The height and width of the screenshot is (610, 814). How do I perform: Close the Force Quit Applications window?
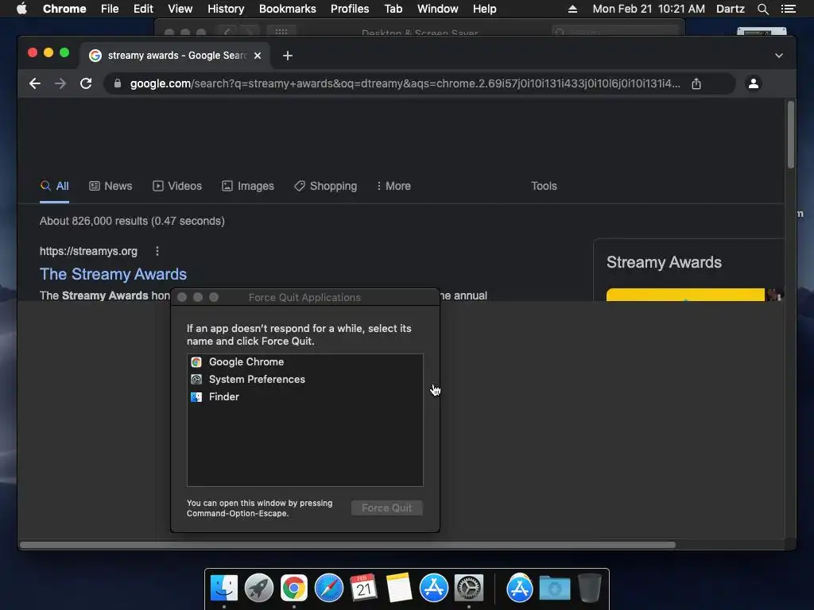pyautogui.click(x=182, y=297)
